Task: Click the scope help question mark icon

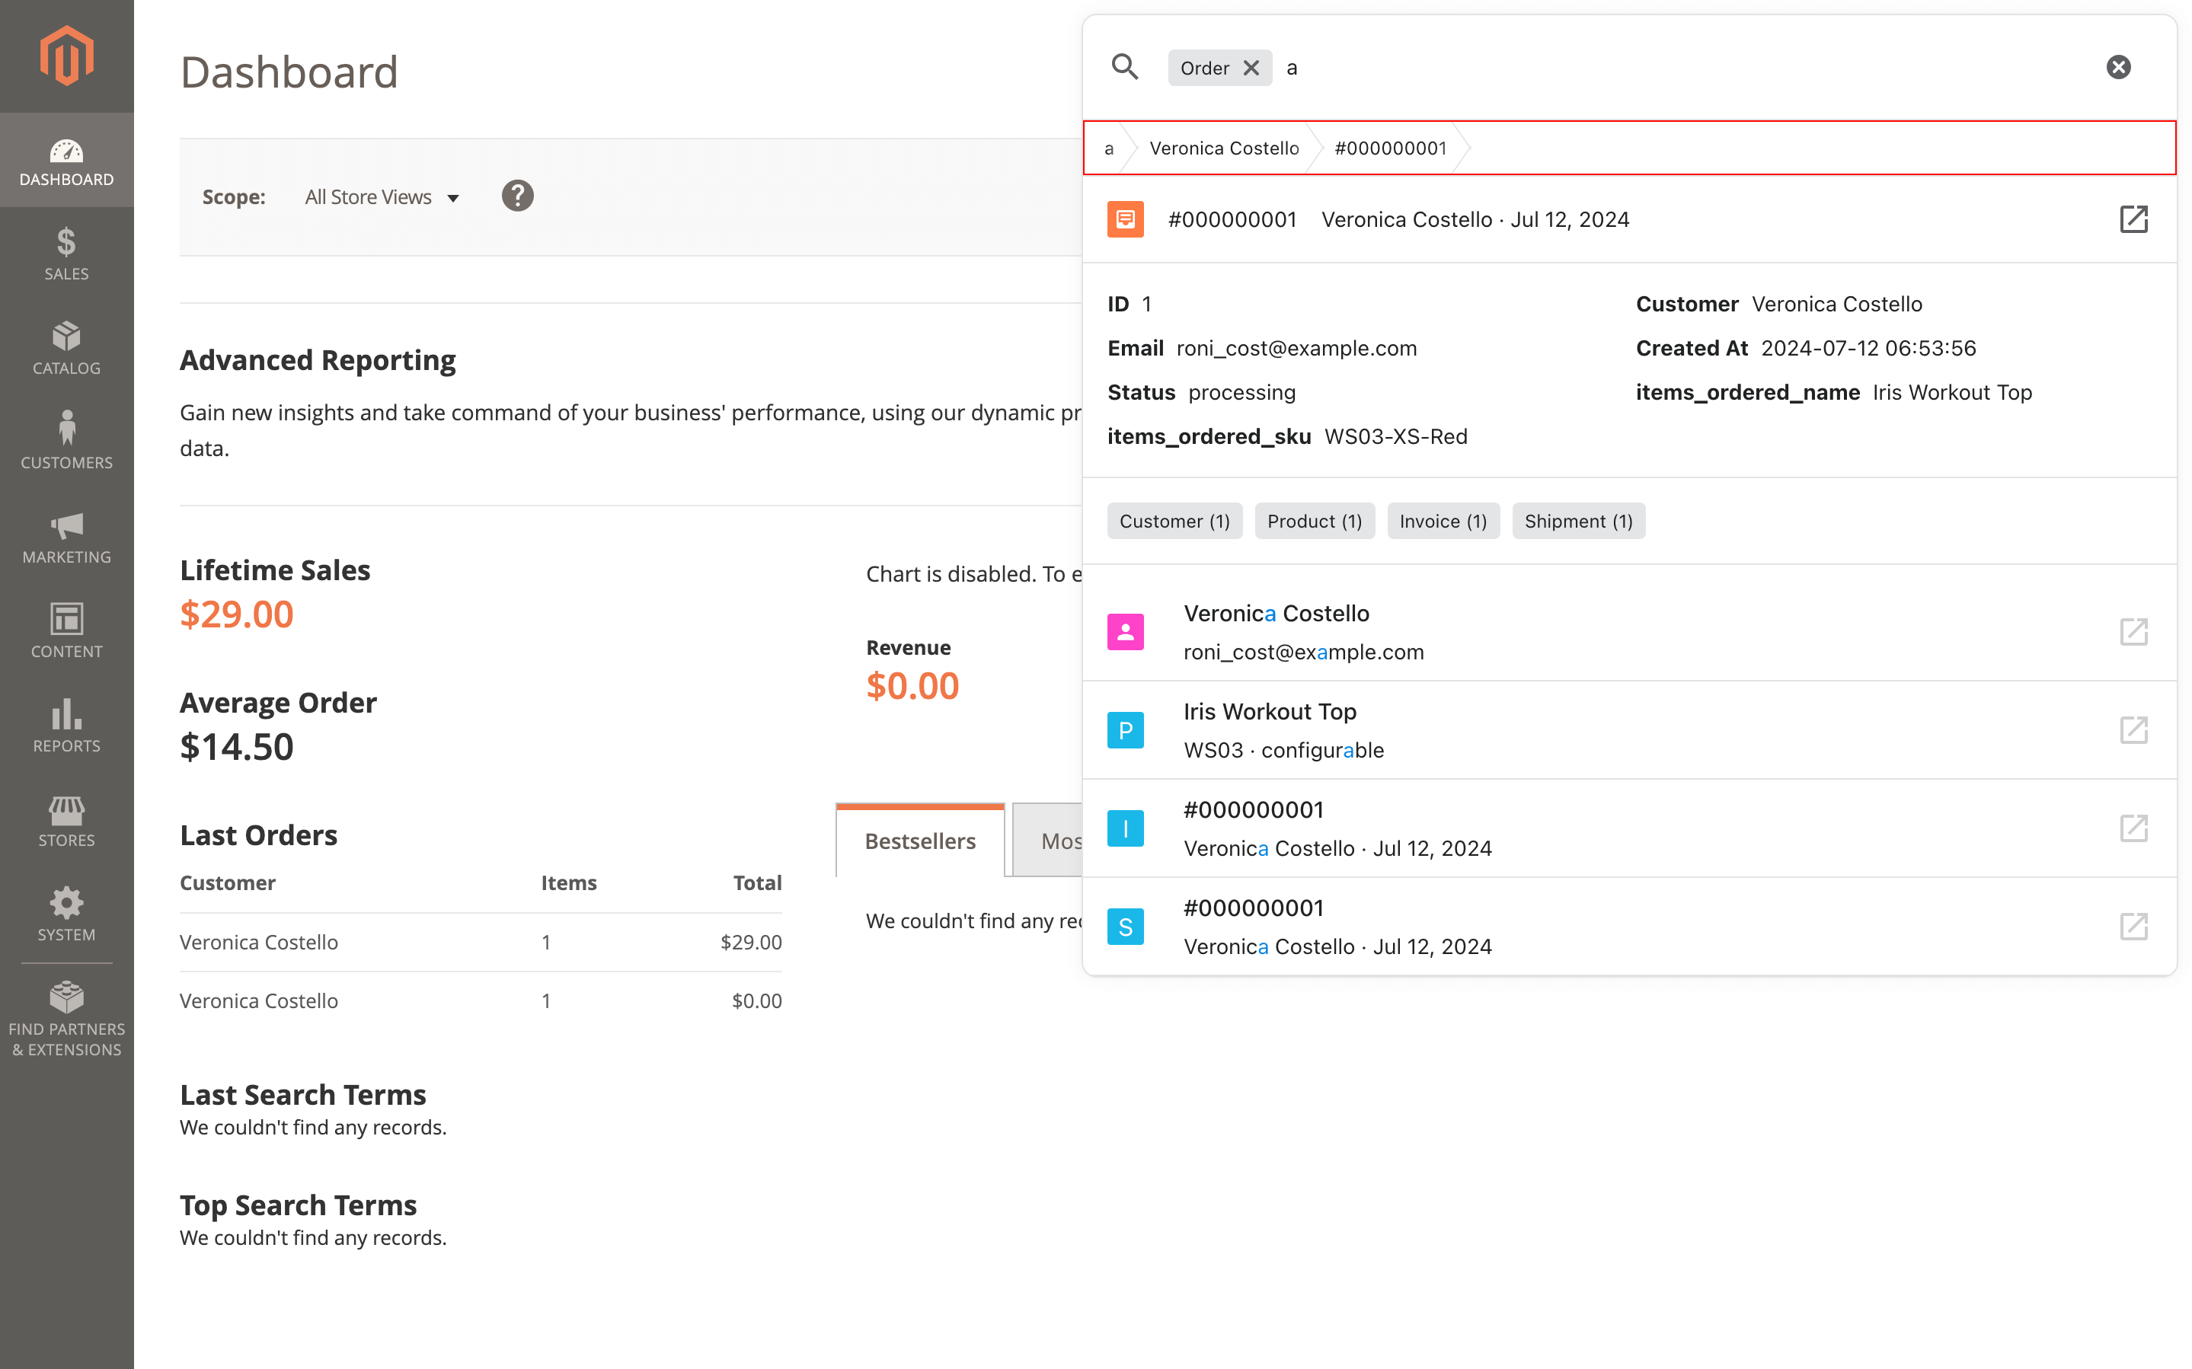Action: point(517,196)
